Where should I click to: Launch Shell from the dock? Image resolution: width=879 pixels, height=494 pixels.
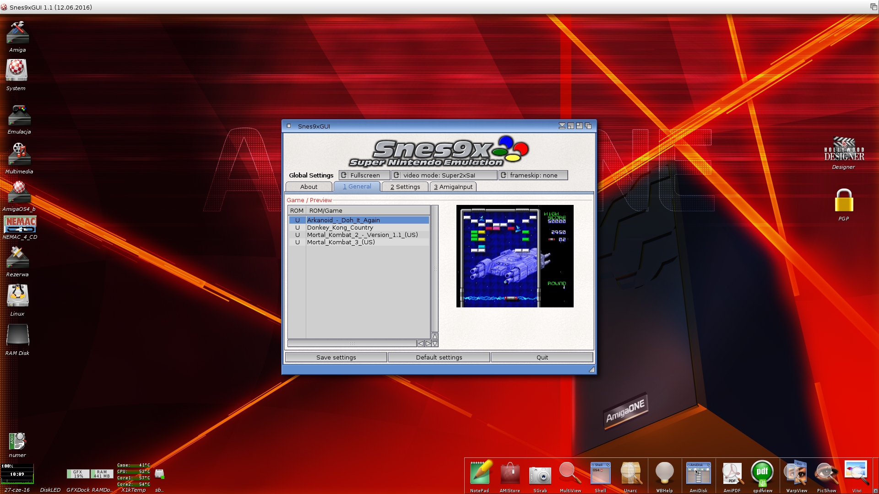coord(600,473)
